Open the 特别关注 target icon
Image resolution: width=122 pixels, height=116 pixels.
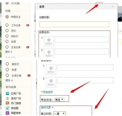[7, 17]
